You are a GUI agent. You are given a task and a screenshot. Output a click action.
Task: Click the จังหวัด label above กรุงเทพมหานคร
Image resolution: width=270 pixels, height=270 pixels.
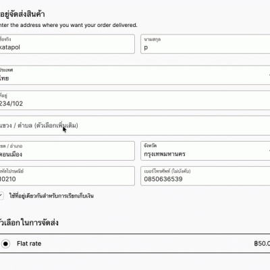point(151,146)
